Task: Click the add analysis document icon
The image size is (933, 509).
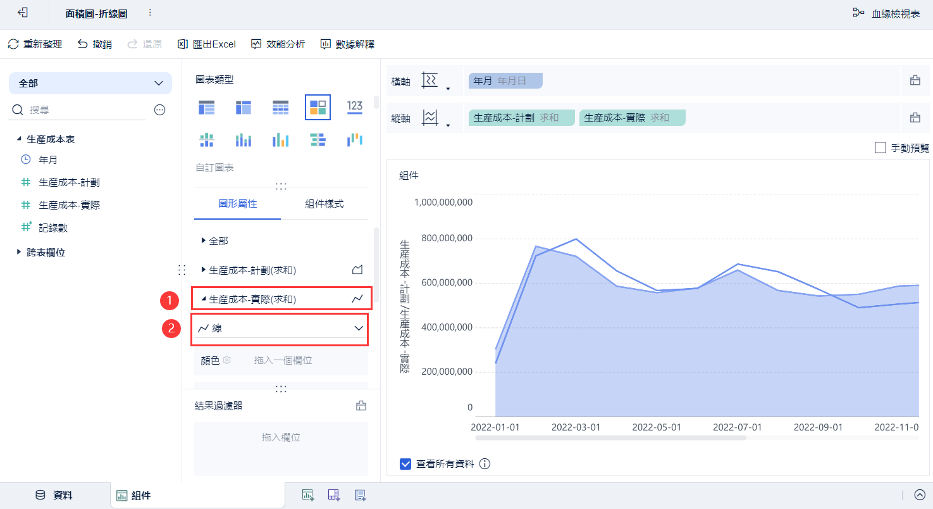Action: click(x=361, y=495)
